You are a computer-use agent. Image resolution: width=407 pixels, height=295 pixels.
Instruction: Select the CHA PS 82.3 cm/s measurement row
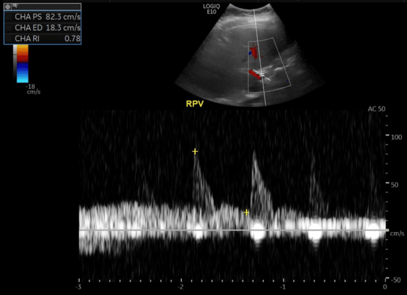click(42, 17)
